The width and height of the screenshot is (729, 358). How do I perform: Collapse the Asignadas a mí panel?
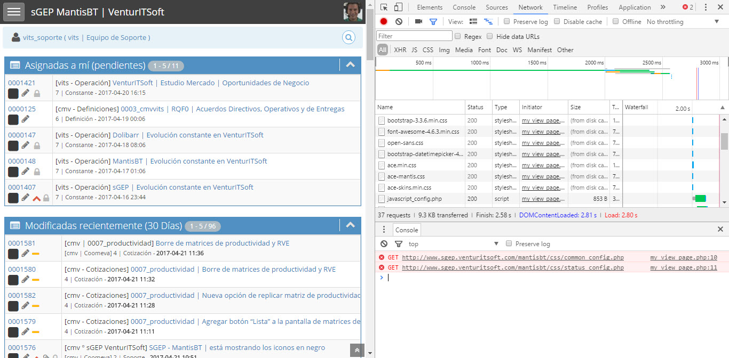[x=350, y=65]
